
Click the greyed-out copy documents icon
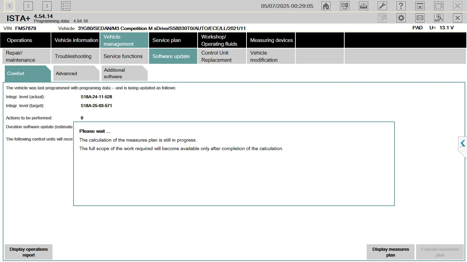tap(382, 18)
